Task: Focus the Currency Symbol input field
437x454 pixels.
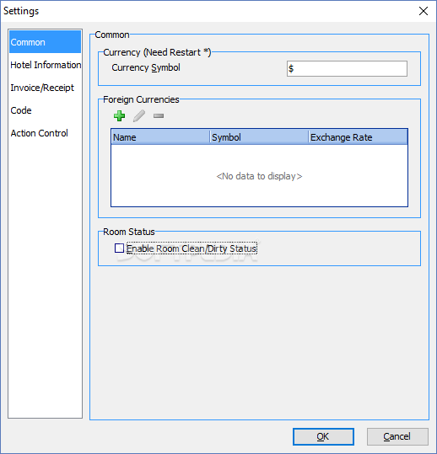Action: point(347,68)
